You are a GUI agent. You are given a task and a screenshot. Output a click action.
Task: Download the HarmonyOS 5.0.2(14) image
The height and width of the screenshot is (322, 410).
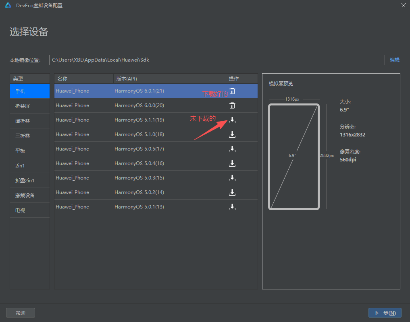pos(232,192)
